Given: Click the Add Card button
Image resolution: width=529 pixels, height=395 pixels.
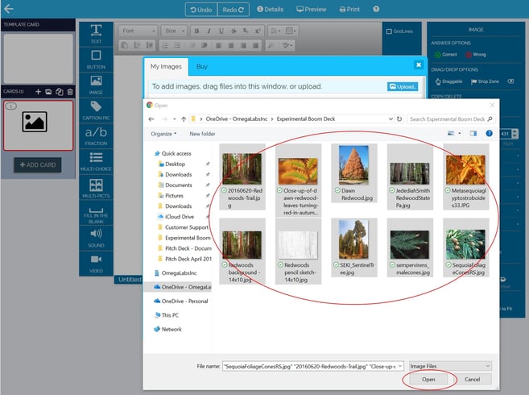Looking at the screenshot, I should [38, 165].
